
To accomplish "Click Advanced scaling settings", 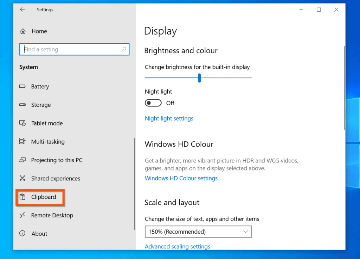I will [x=177, y=246].
